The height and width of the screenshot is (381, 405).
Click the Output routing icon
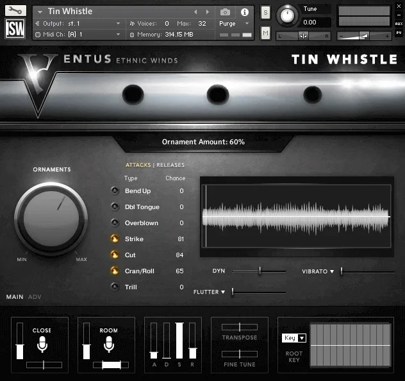point(37,24)
